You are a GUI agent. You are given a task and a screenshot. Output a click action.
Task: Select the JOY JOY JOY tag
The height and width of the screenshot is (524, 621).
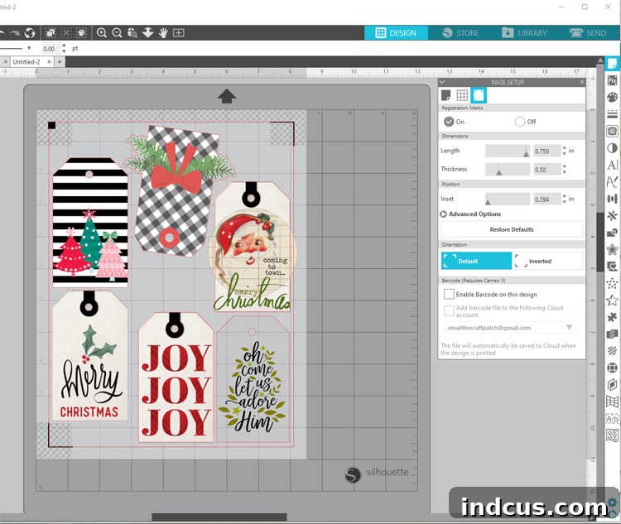point(176,377)
